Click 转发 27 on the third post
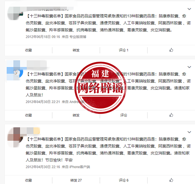The height and width of the screenshot is (184, 195). [76, 180]
